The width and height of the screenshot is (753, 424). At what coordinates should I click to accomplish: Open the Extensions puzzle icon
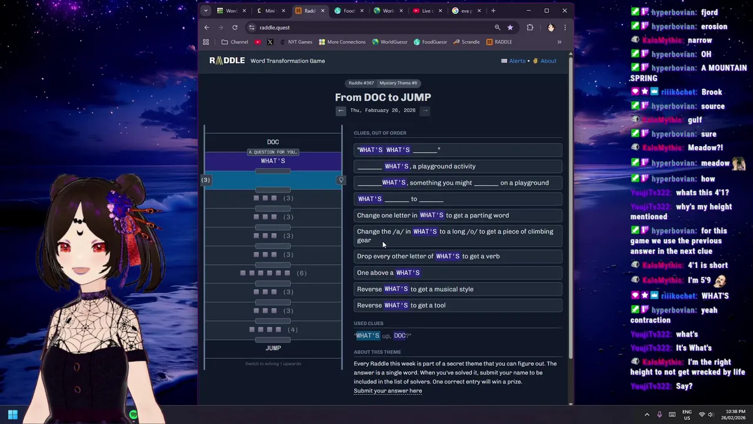click(530, 28)
